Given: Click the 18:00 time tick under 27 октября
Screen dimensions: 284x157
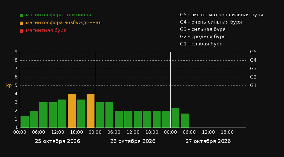Looking at the screenshot, I should point(227,132).
